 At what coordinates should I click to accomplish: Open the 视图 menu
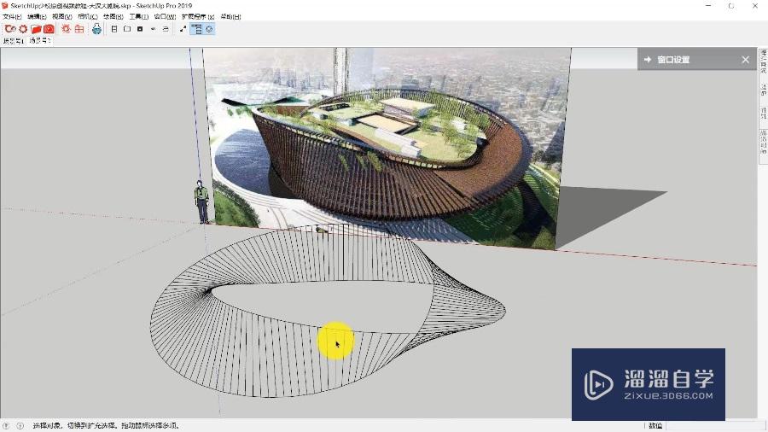click(x=62, y=16)
